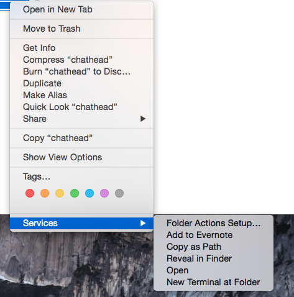Open Tags… dialog entry
Viewport: 294px width, 297px height.
(x=82, y=176)
